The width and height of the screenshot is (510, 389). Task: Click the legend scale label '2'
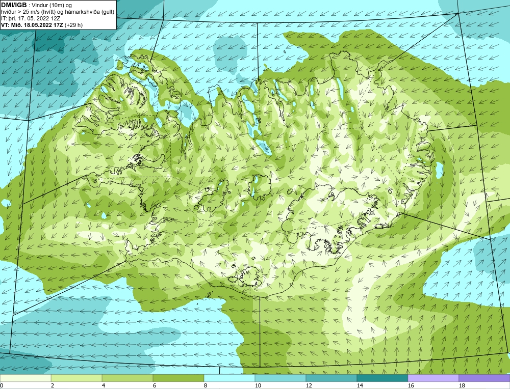(53, 386)
